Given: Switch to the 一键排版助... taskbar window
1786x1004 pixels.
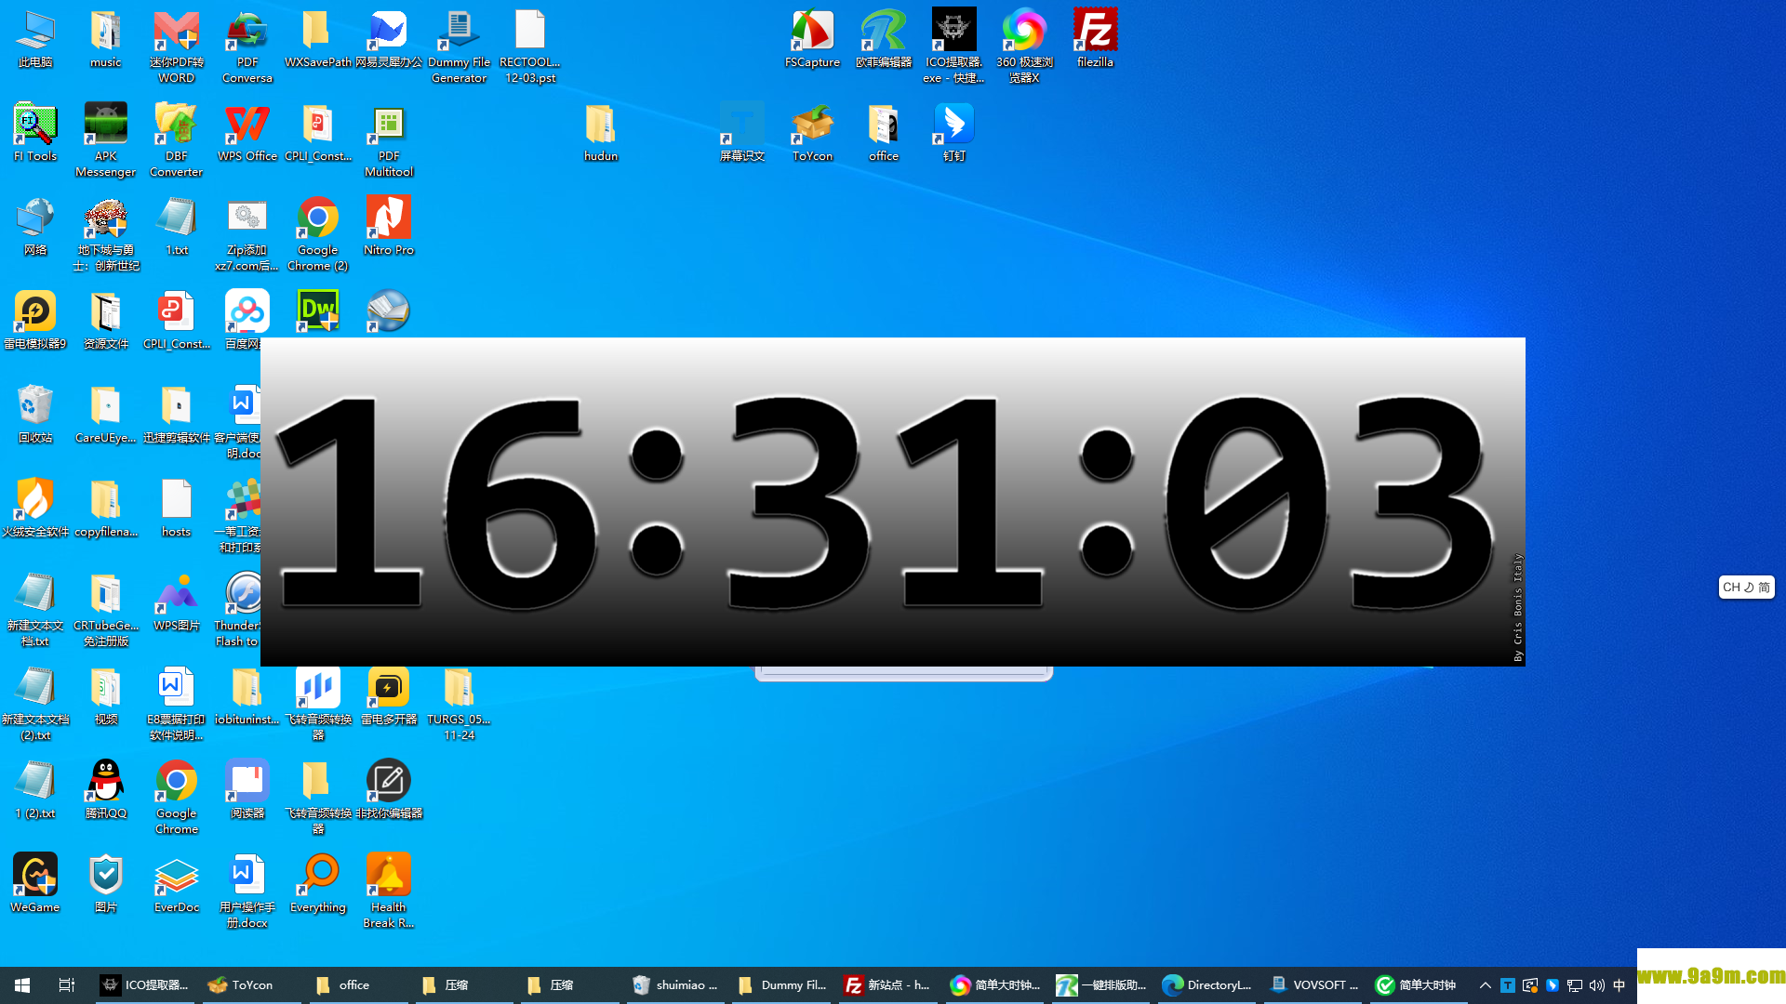Looking at the screenshot, I should click(x=1101, y=984).
